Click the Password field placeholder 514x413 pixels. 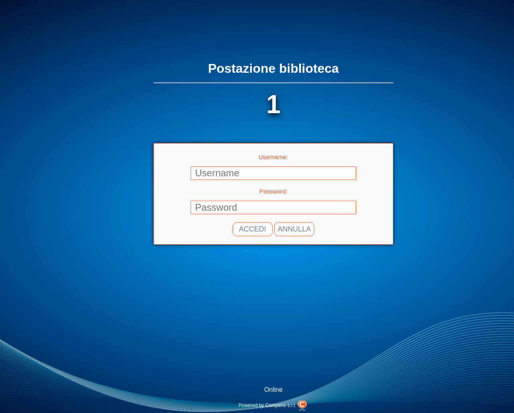click(273, 207)
